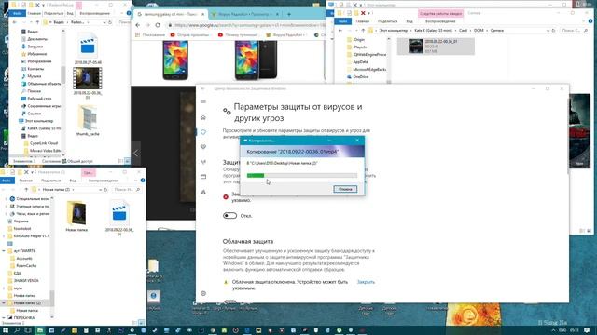The height and width of the screenshot is (335, 597).
Task: Go back in the Chrome browser
Action: tap(138, 25)
